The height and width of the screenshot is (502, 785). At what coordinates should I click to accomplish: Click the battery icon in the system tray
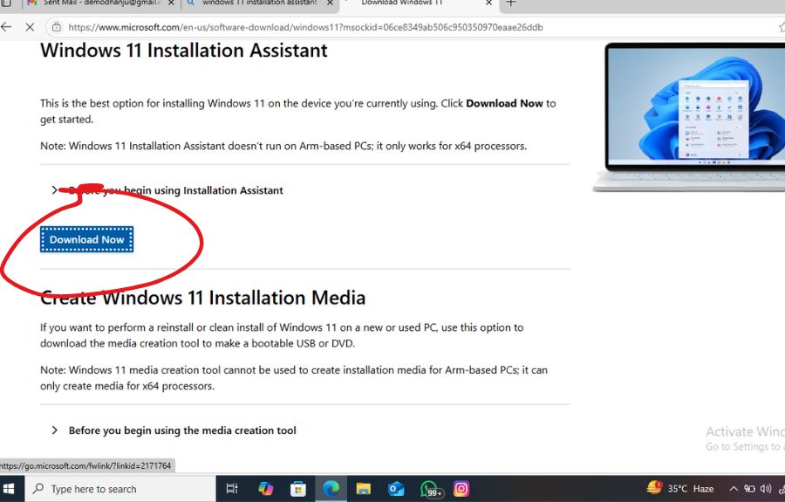pyautogui.click(x=749, y=489)
